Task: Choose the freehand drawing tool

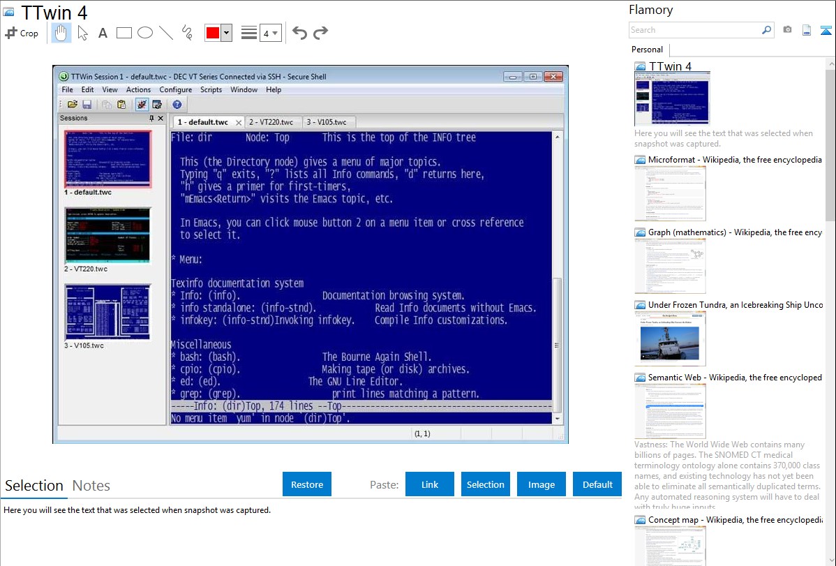Action: [186, 33]
